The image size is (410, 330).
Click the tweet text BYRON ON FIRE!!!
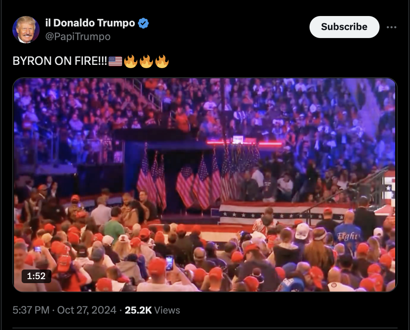click(x=60, y=61)
